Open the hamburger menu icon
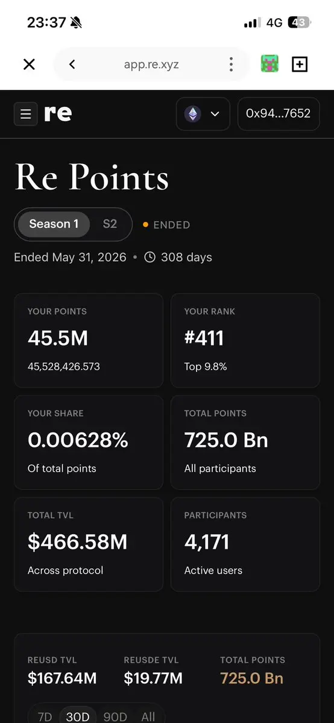Image resolution: width=334 pixels, height=723 pixels. click(26, 114)
